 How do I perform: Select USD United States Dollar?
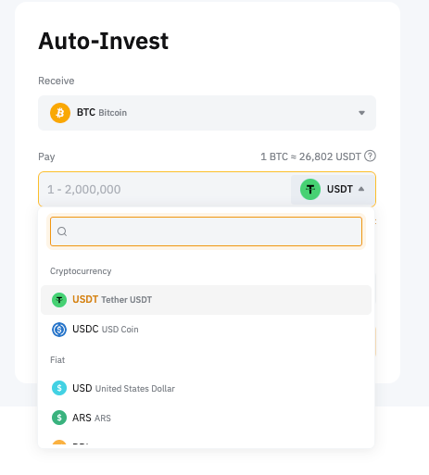(x=206, y=388)
